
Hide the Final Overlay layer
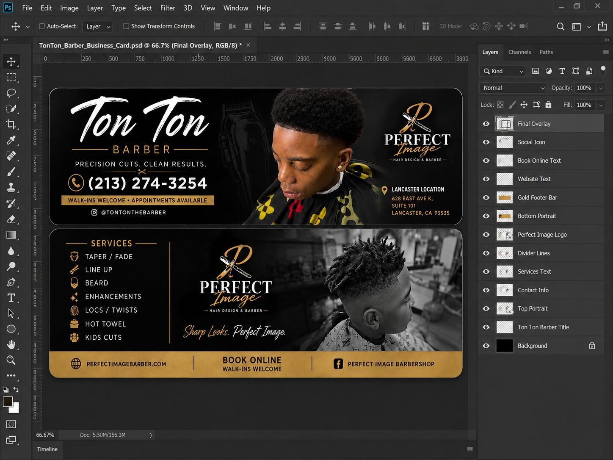(x=486, y=124)
